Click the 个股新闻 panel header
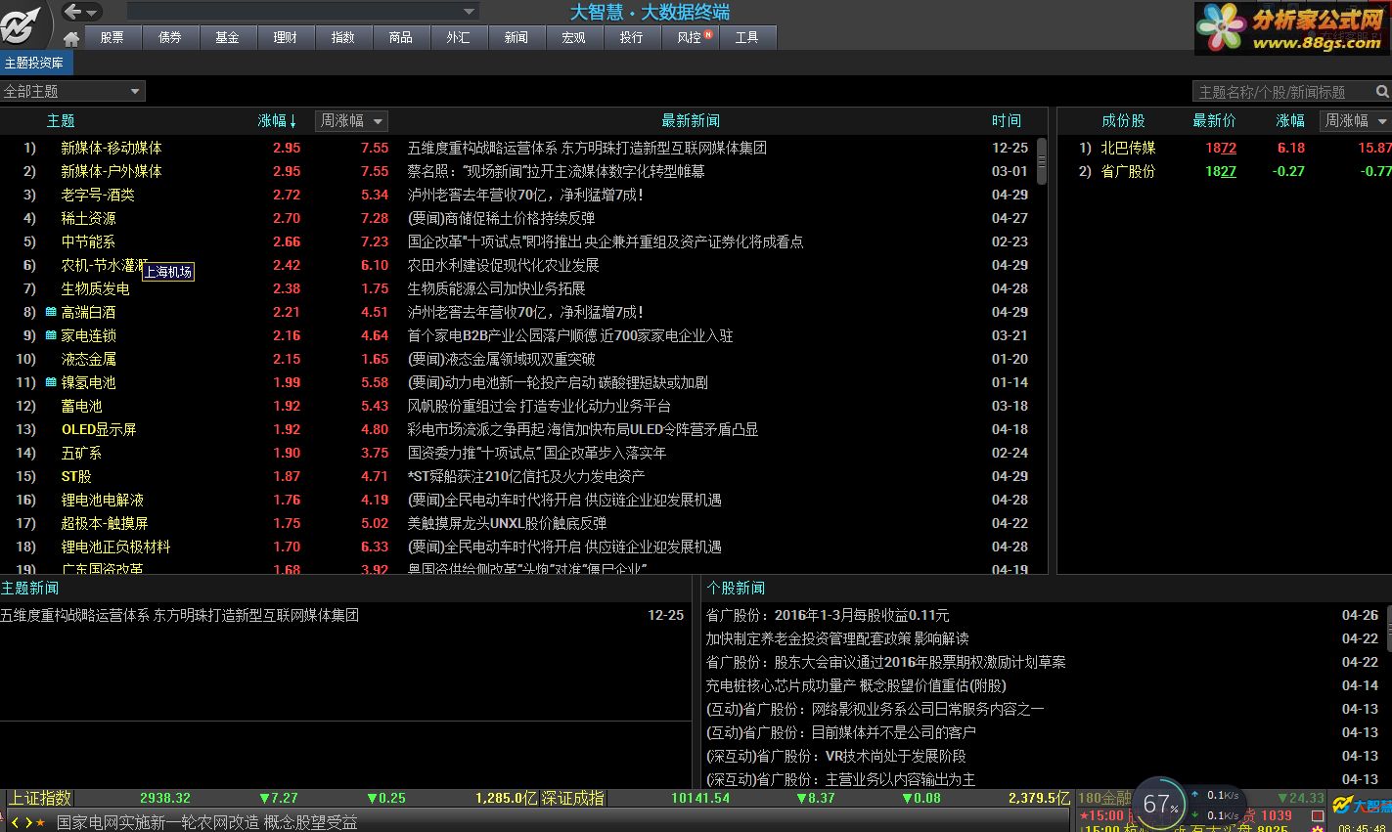 tap(736, 588)
